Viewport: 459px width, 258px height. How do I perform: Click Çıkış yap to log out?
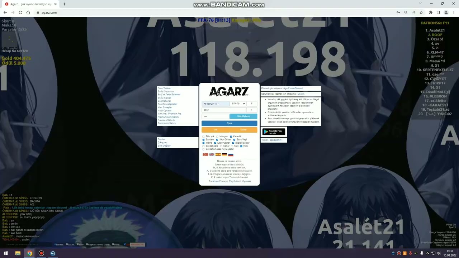tap(162, 143)
